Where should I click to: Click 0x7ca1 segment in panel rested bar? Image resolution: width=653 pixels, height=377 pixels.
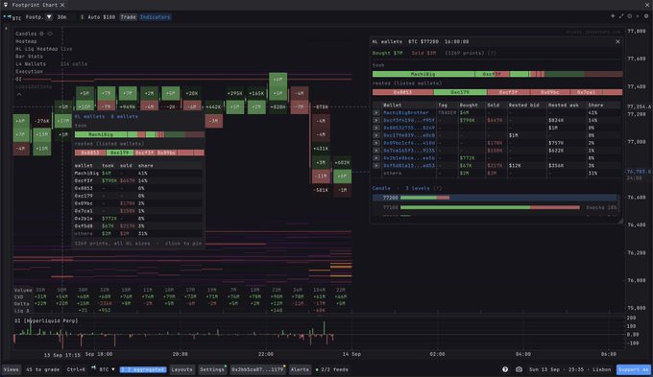(586, 92)
